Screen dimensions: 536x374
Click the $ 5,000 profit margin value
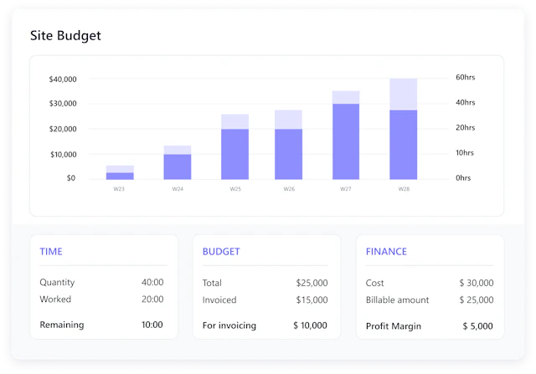pos(478,326)
